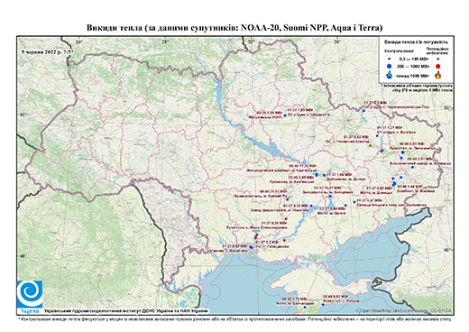
Task: Select the large red circle legend symbol
Action: (437, 66)
